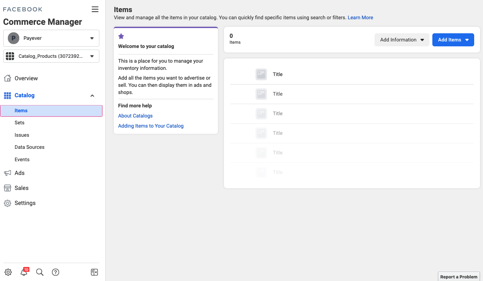Open the Add Information dropdown

pyautogui.click(x=402, y=40)
